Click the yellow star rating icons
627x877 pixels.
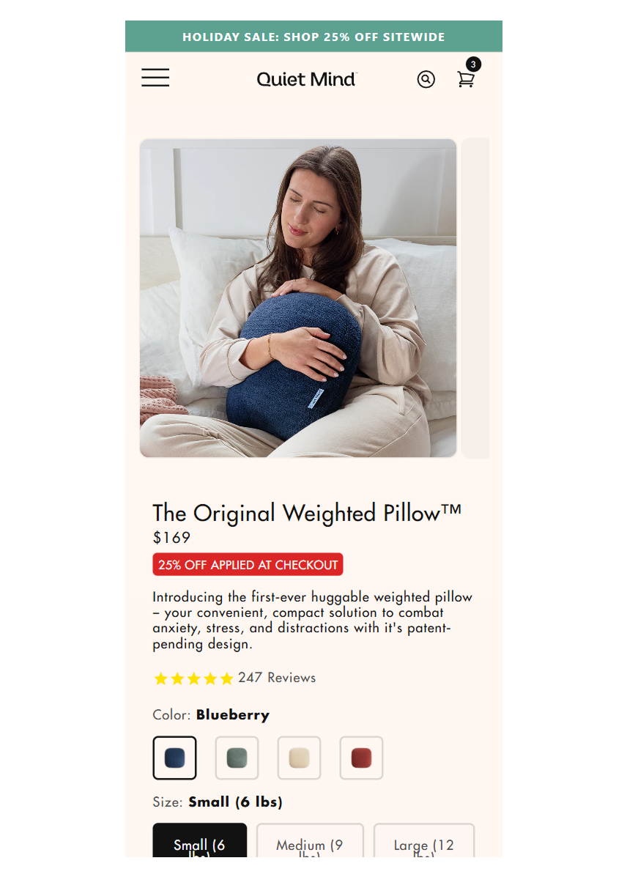click(x=193, y=678)
